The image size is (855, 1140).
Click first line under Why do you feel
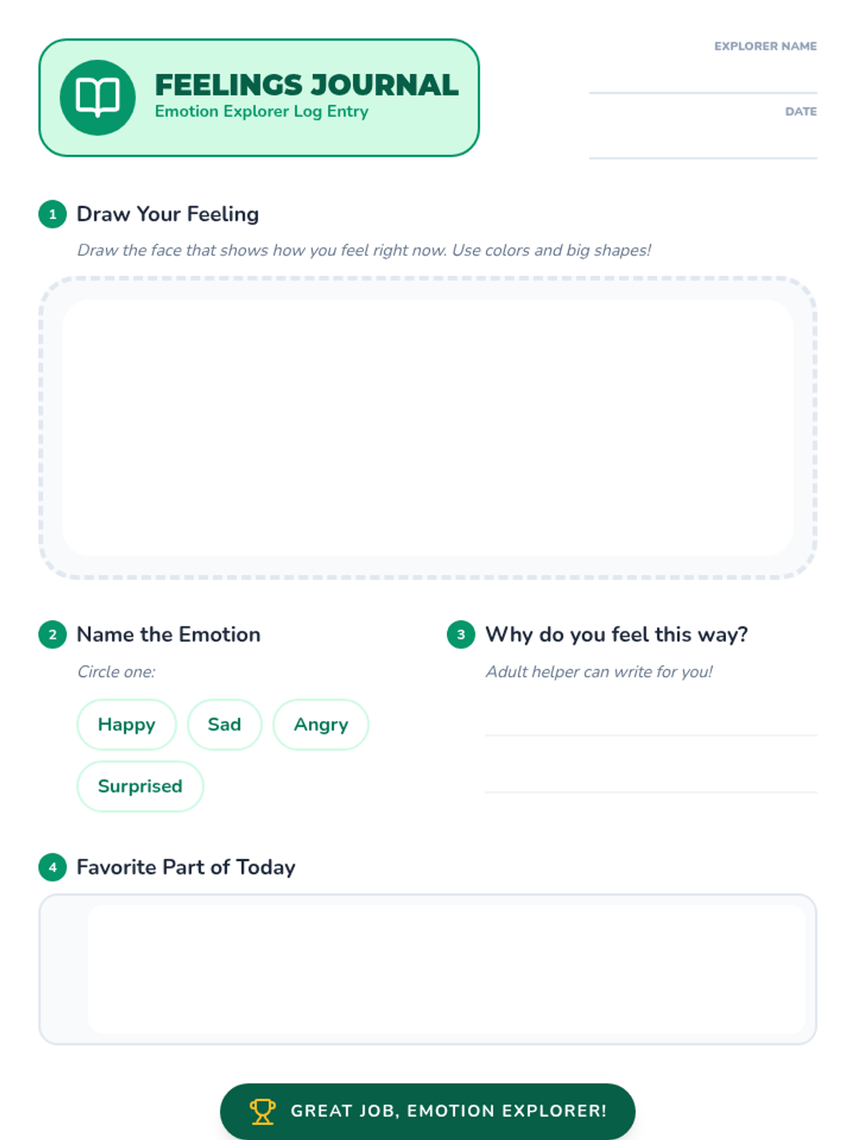point(651,720)
